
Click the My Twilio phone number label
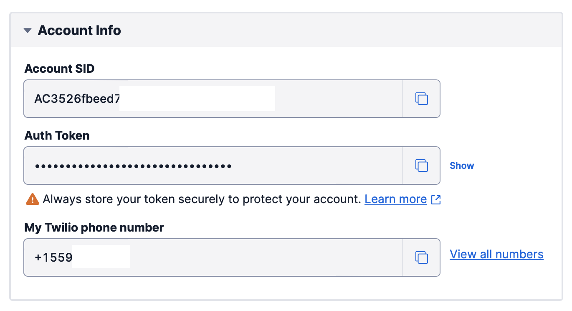tap(94, 227)
